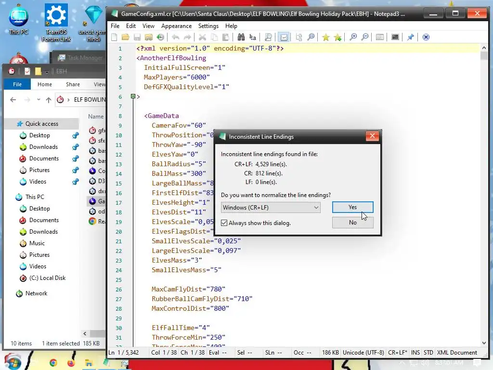The width and height of the screenshot is (493, 370).
Task: Click the magnifier over document icon
Action: point(268,37)
